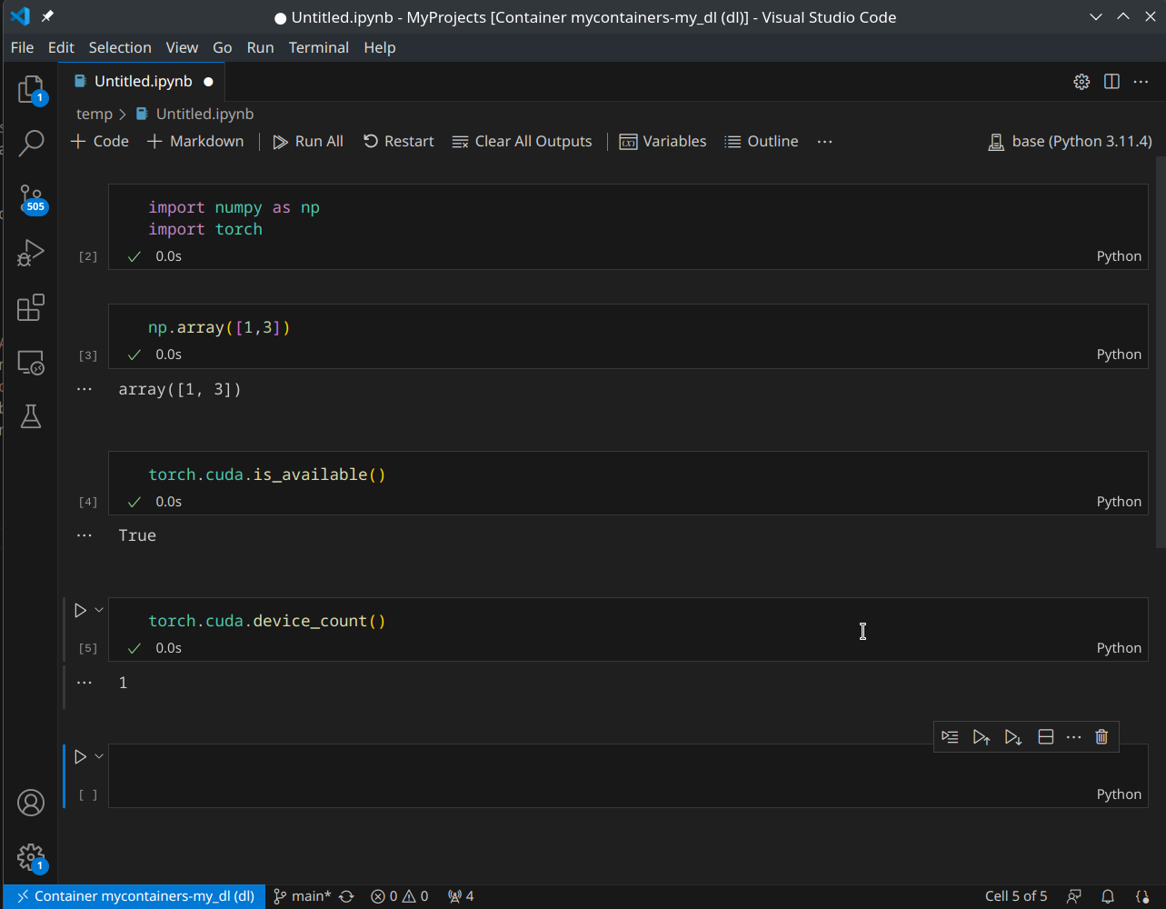1166x909 pixels.
Task: Open run options dropdown for device_count cell
Action: (x=99, y=610)
